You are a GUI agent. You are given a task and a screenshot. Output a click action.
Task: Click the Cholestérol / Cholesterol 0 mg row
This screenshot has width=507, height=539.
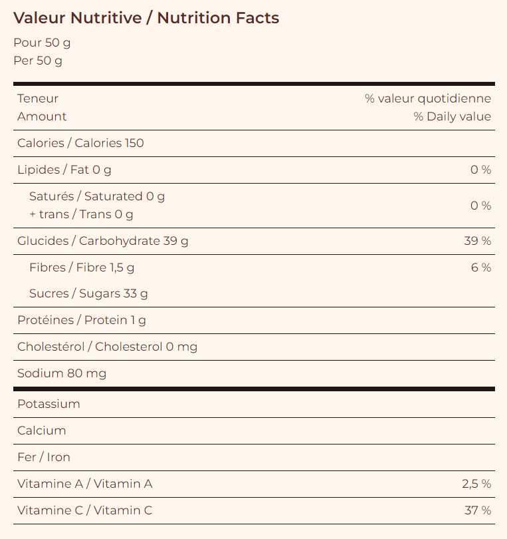tap(107, 347)
